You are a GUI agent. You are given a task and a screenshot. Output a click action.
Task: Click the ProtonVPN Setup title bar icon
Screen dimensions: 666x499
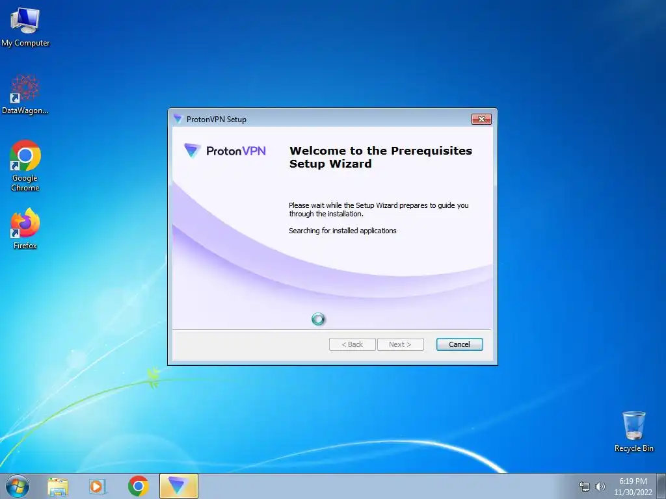[x=178, y=120]
